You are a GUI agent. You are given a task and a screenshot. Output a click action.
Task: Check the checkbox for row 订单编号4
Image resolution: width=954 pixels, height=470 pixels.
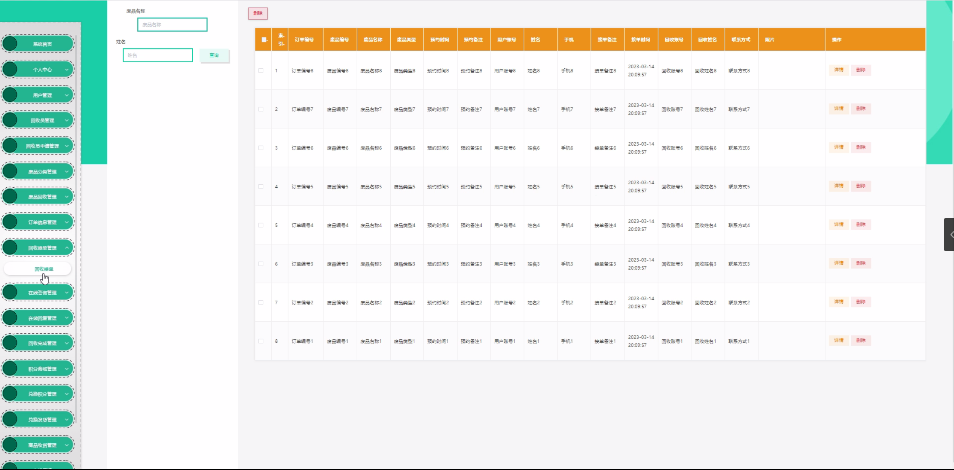[x=261, y=225]
